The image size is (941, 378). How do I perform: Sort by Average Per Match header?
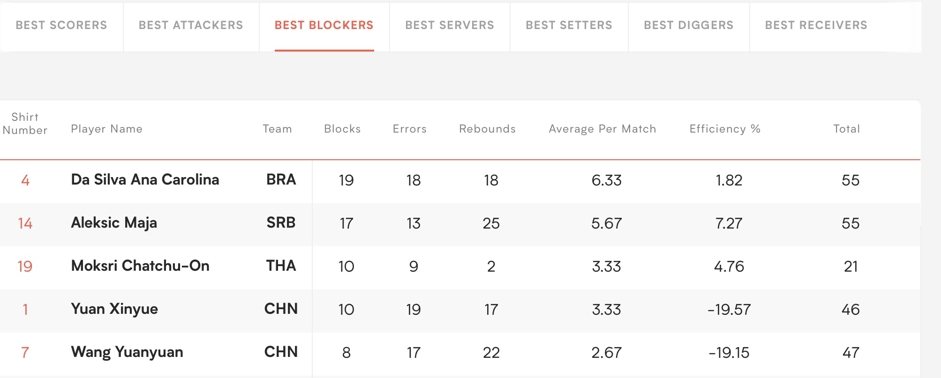pyautogui.click(x=602, y=129)
